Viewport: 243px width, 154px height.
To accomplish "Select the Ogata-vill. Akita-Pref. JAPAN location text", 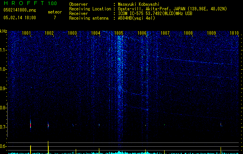I will coord(172,9).
